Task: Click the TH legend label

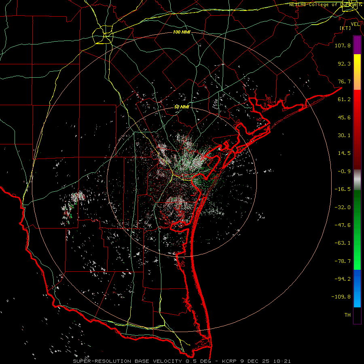Action: (347, 315)
